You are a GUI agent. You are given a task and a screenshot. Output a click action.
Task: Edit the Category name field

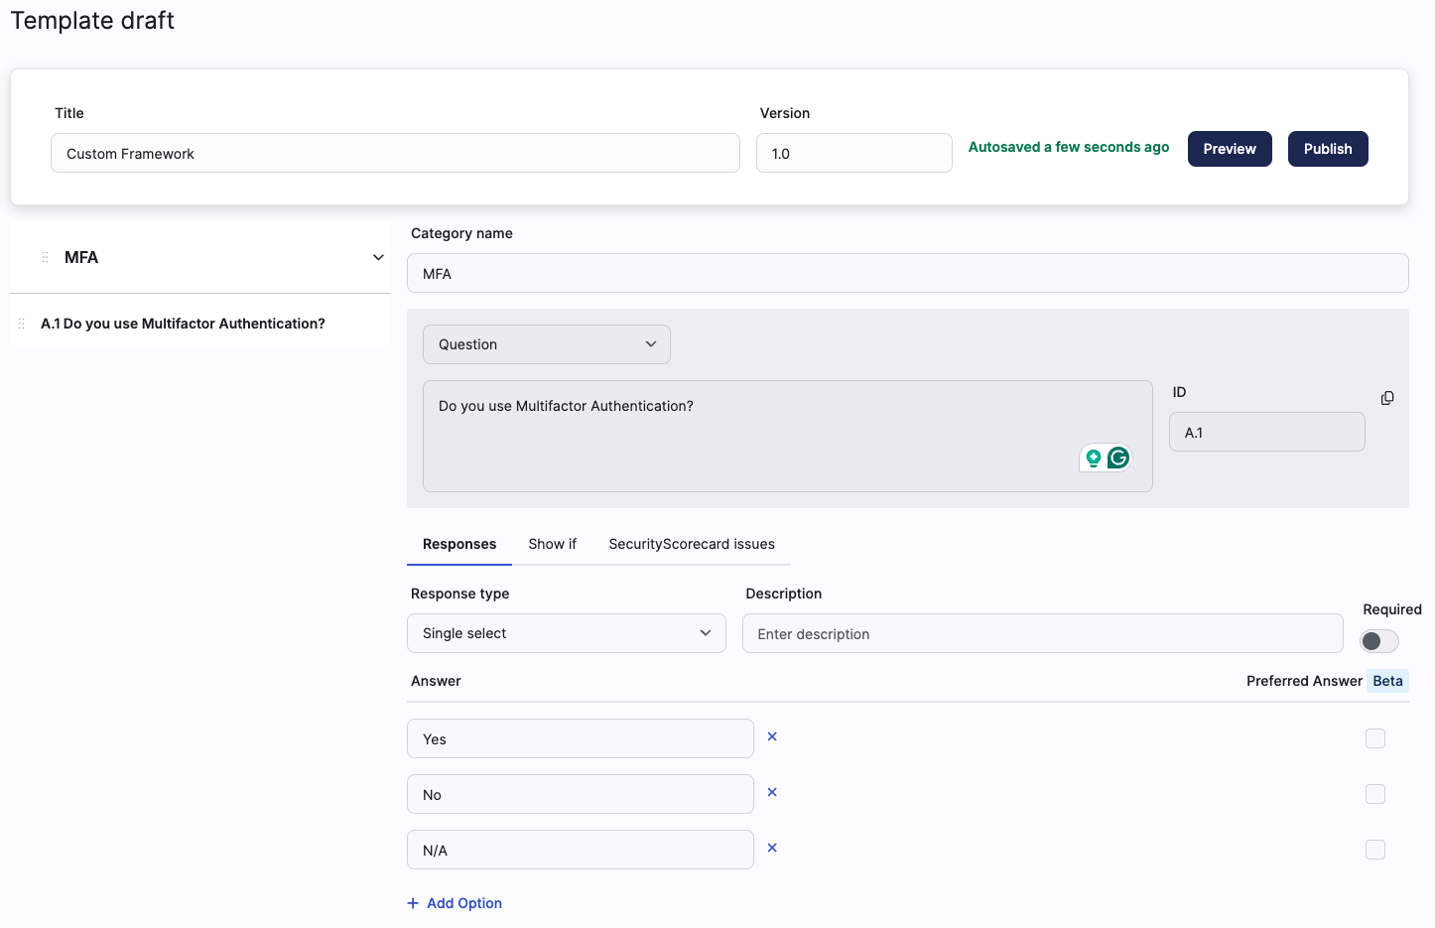coord(908,273)
